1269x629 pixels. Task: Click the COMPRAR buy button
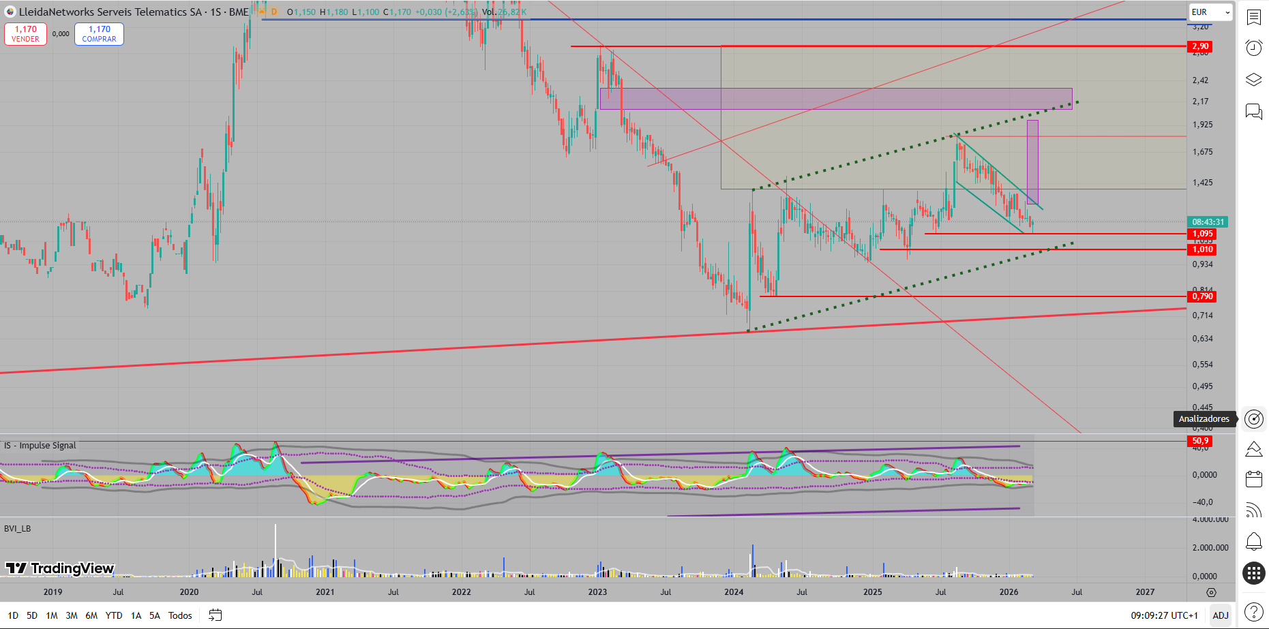(99, 34)
